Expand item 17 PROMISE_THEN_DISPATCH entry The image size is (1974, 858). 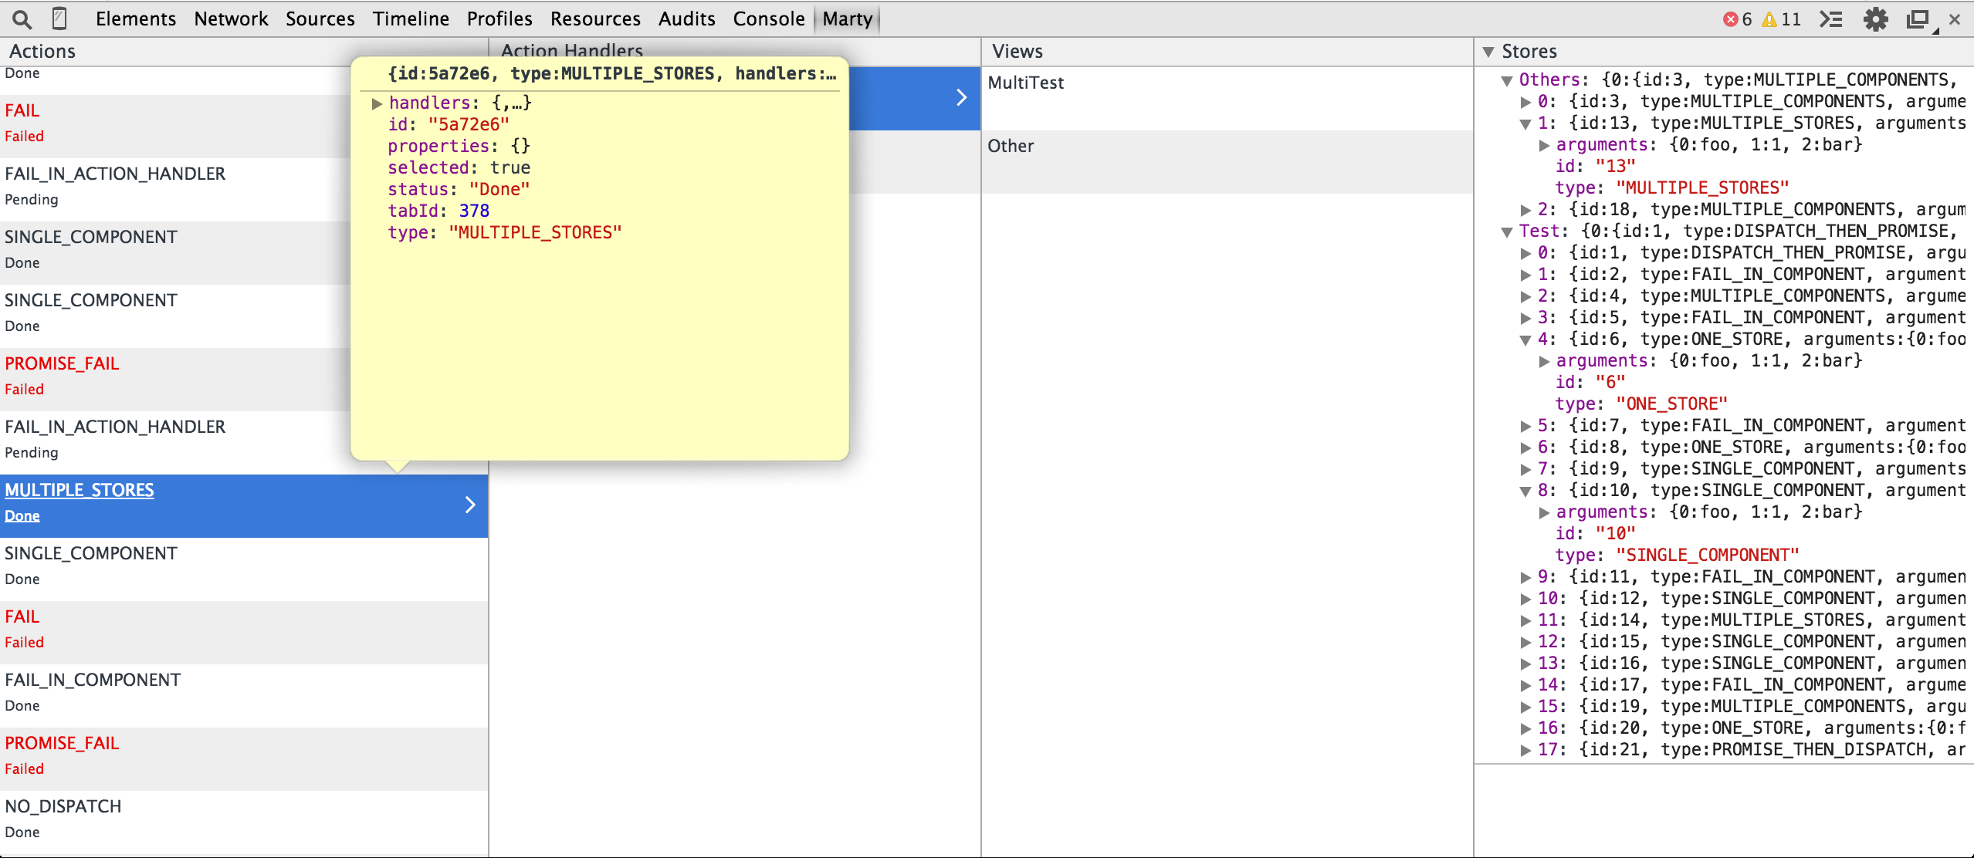click(1525, 750)
